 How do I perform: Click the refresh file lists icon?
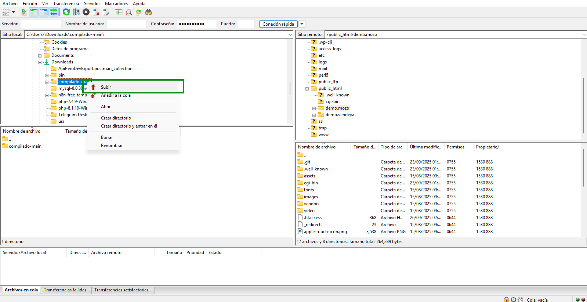pyautogui.click(x=66, y=12)
